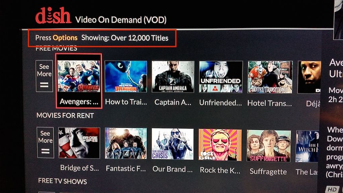The width and height of the screenshot is (343, 193).
Task: Select How to Train Your Dragon poster
Action: (126, 76)
